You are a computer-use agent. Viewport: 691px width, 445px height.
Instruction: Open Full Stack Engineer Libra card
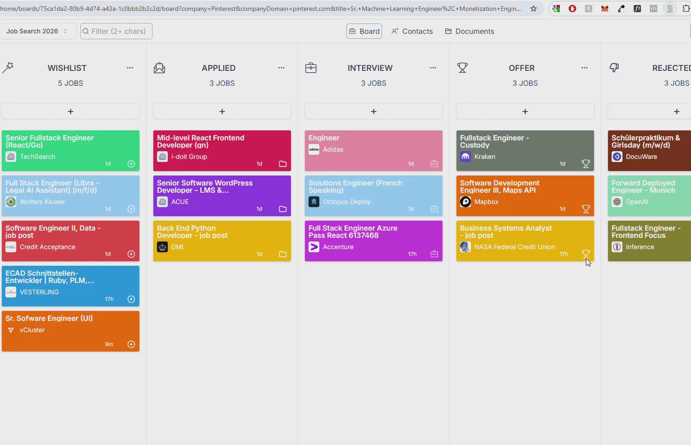(x=71, y=196)
